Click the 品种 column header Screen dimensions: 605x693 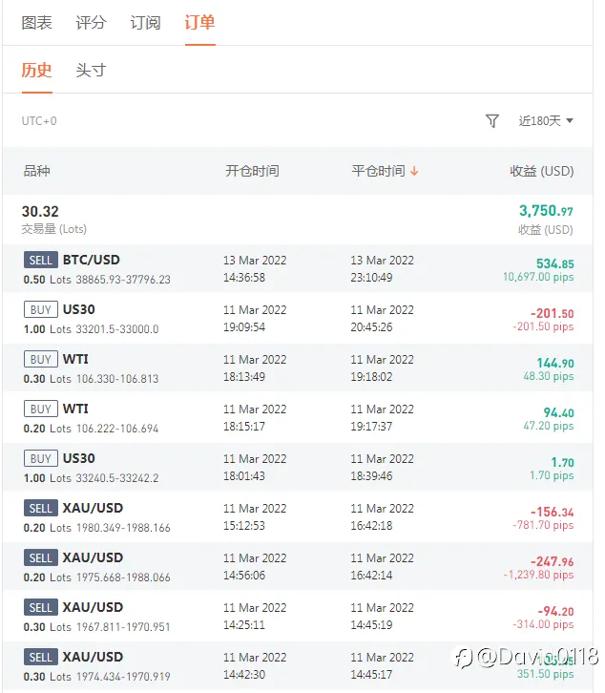coord(36,171)
